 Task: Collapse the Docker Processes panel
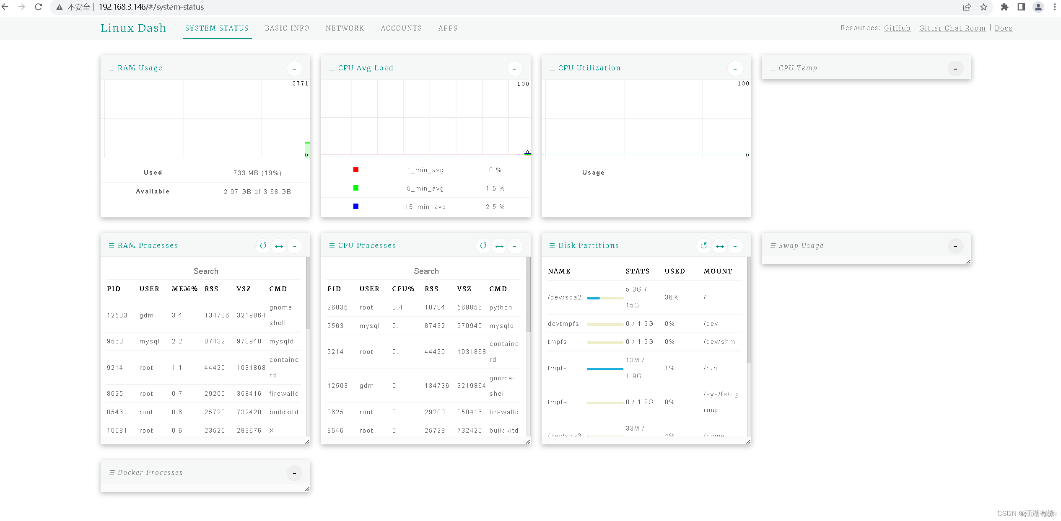(294, 472)
